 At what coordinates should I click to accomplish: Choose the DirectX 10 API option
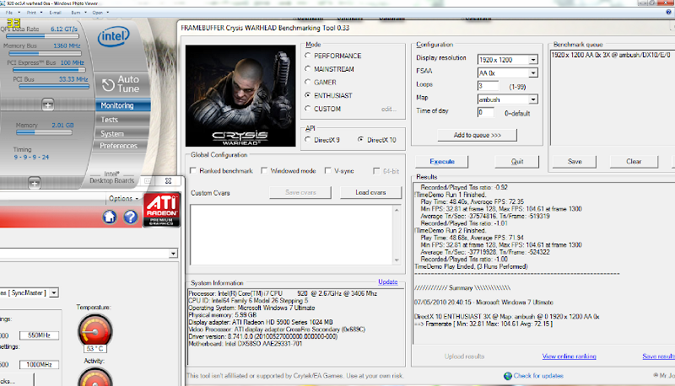click(x=361, y=139)
